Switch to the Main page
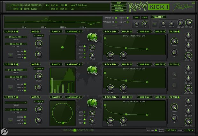The height and width of the screenshot is (136, 198). coord(119,3)
